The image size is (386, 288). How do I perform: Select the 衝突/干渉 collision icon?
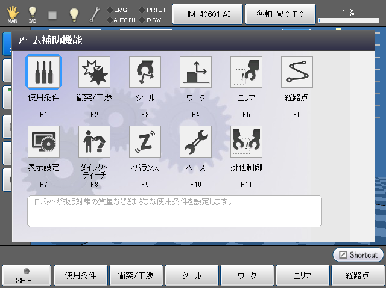94,72
